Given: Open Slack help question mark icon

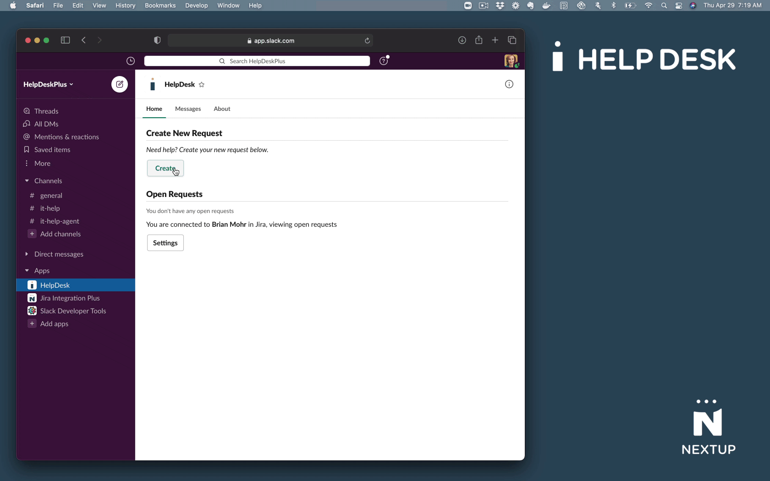Looking at the screenshot, I should (384, 61).
